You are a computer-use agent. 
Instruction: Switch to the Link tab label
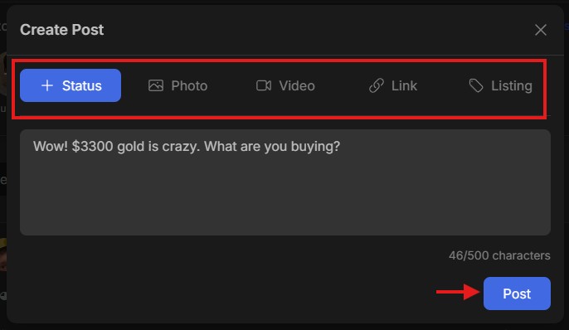(x=404, y=86)
